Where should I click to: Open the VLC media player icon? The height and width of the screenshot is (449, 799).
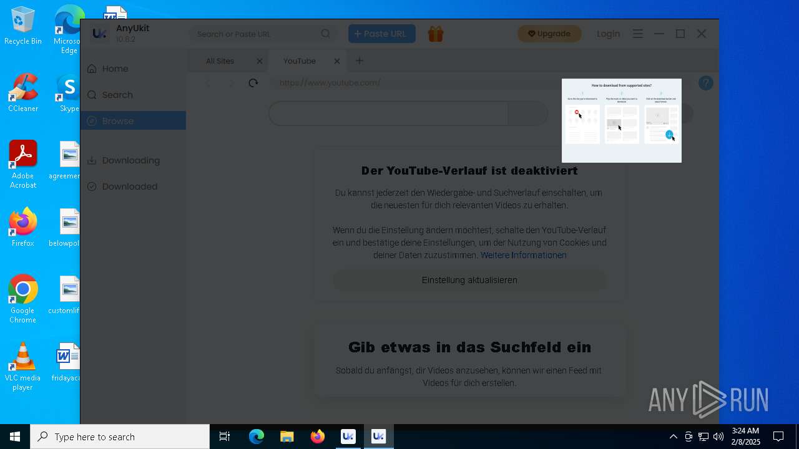pyautogui.click(x=23, y=367)
